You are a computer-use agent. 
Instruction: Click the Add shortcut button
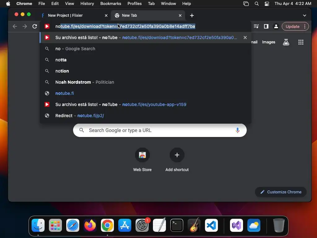(177, 160)
